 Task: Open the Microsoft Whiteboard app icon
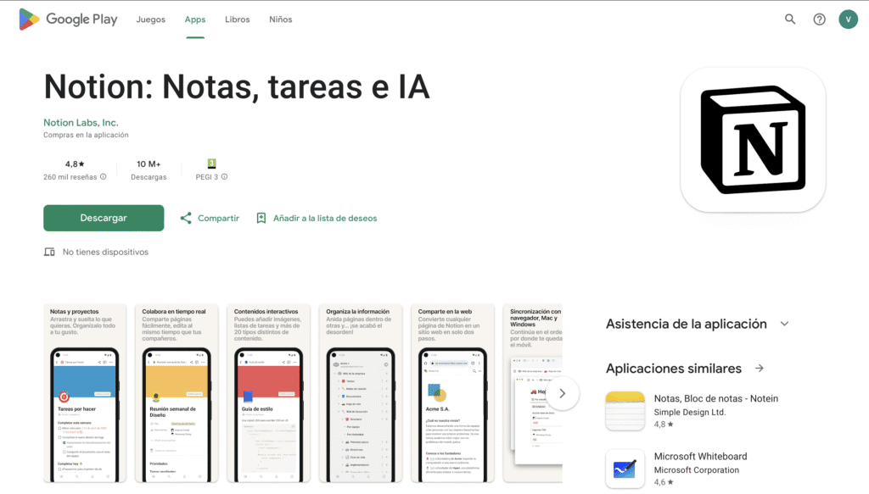pos(625,469)
